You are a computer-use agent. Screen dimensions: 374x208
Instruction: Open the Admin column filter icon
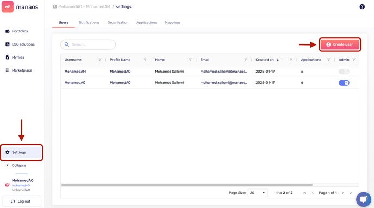coord(354,60)
